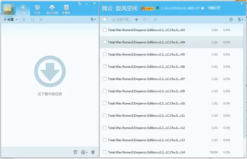247x159 pixels.
Task: Open the cloud panel sort dropdown
Action: click(x=240, y=19)
